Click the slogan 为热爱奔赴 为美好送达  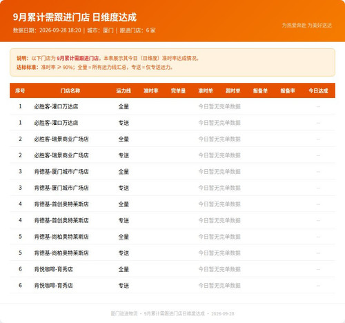tap(307, 26)
